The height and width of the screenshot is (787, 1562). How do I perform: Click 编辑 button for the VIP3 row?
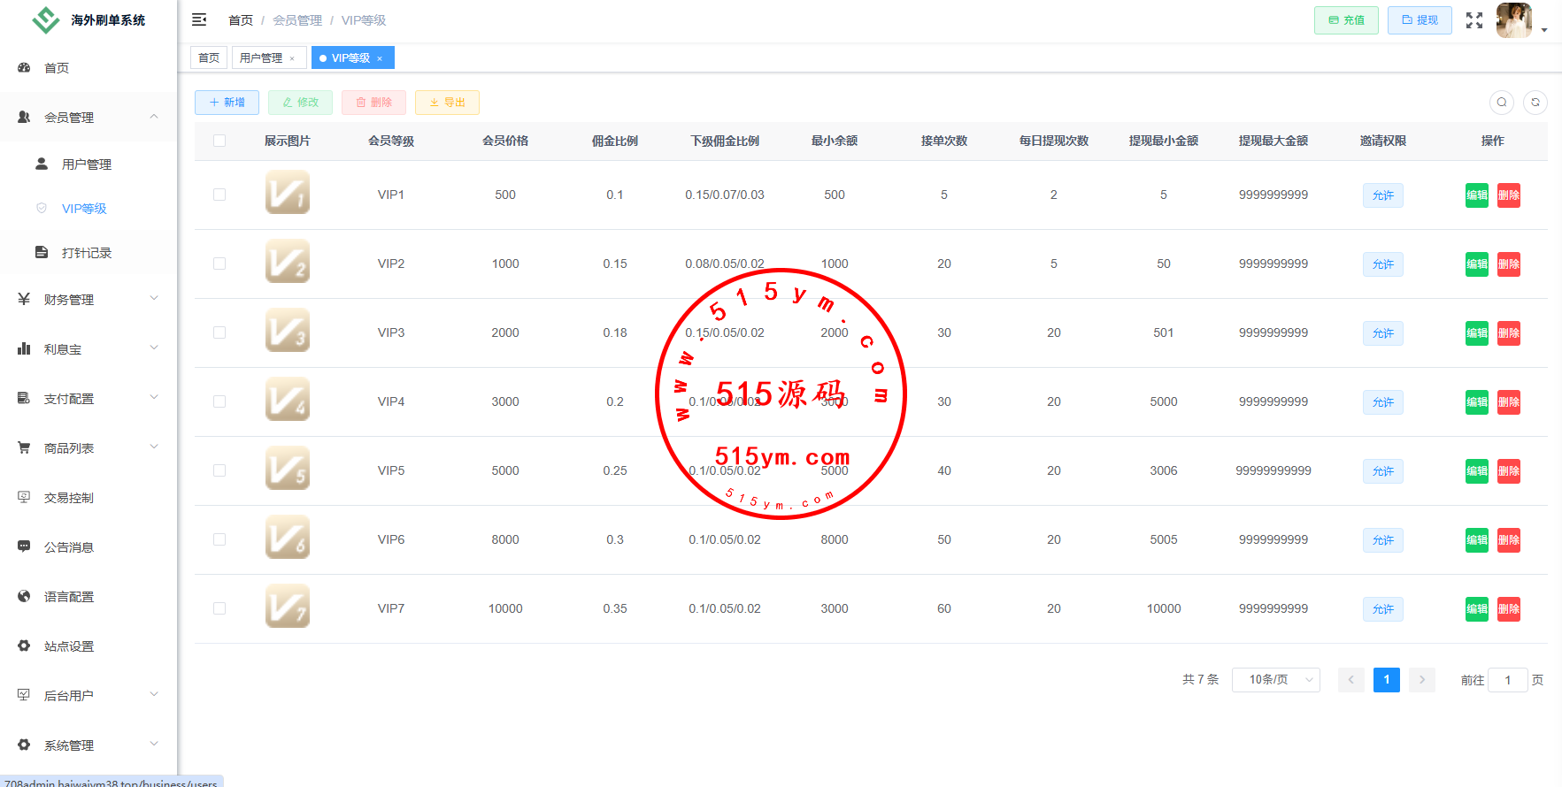point(1476,333)
